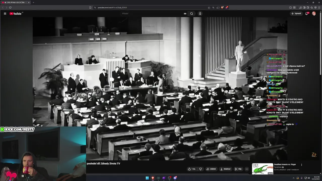Reload the current page
This screenshot has height=181, width=322.
click(10, 8)
